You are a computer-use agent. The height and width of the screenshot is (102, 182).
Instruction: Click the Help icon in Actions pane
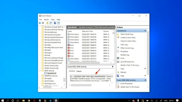[118, 76]
